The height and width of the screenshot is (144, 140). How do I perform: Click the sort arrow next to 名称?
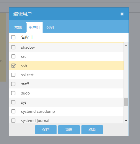(x=32, y=37)
